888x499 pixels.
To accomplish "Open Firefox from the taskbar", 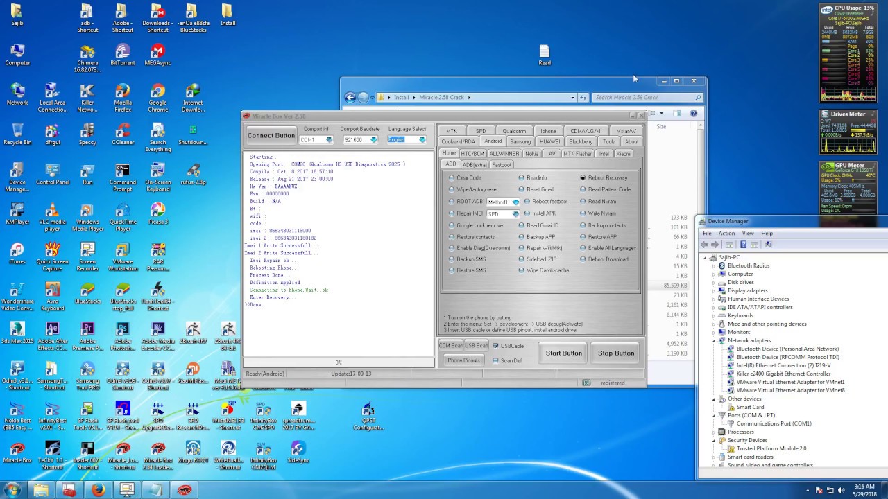I will click(x=98, y=490).
